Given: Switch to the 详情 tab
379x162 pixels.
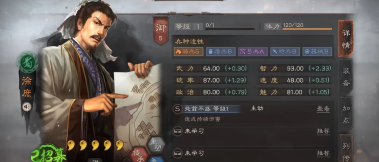Looking at the screenshot, I should click(346, 39).
